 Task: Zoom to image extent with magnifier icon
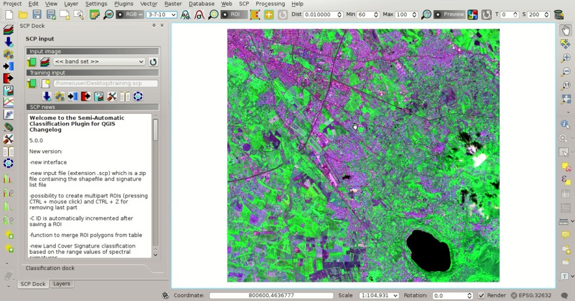[x=108, y=15]
